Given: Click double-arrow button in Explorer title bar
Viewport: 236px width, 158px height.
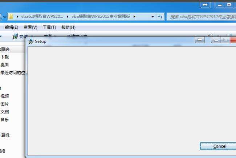Looking at the screenshot, I should coord(205,5).
